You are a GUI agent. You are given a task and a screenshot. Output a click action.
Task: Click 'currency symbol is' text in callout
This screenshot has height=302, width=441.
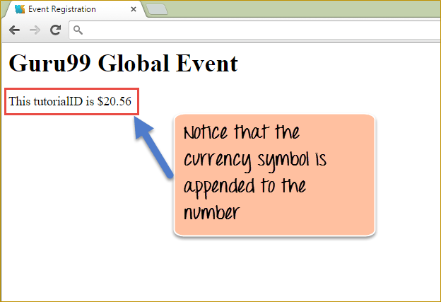[x=254, y=160]
